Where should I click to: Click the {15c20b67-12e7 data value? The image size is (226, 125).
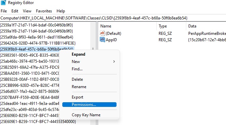coord(207,40)
